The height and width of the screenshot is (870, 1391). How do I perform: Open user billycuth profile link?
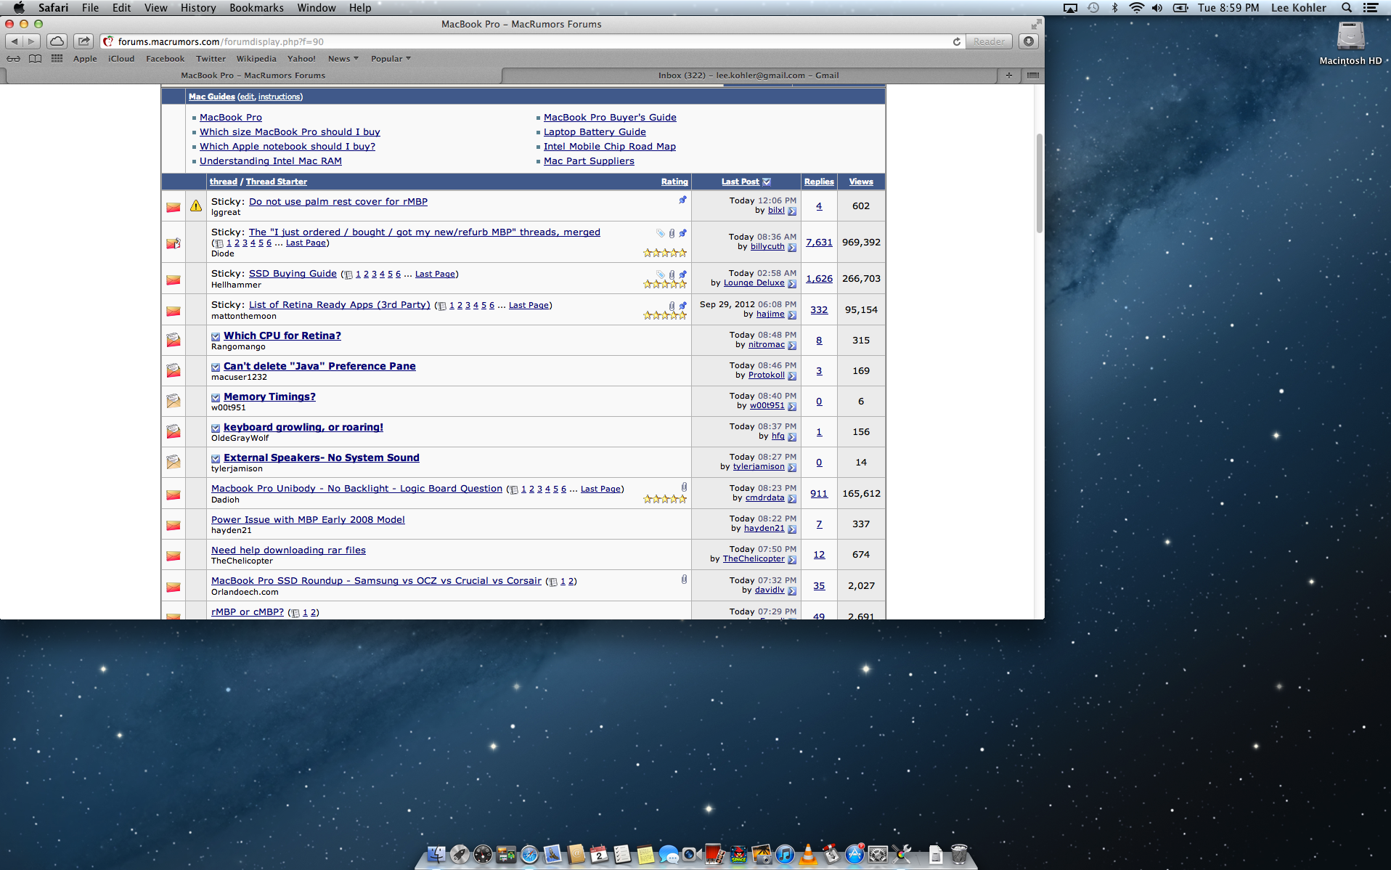(767, 247)
